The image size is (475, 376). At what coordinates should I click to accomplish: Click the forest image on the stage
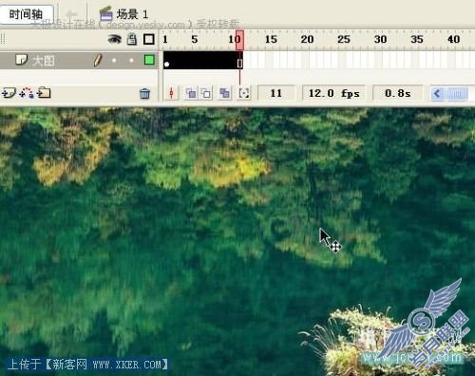(x=237, y=241)
